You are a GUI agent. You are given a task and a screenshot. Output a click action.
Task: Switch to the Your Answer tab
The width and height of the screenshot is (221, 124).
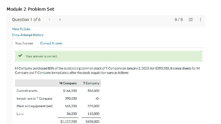(24, 43)
